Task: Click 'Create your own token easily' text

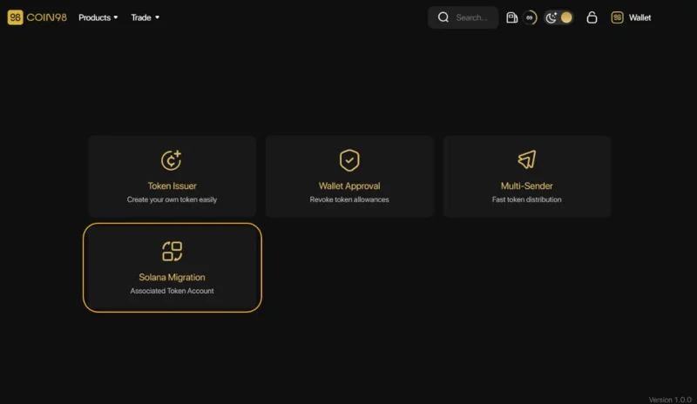Action: click(172, 199)
